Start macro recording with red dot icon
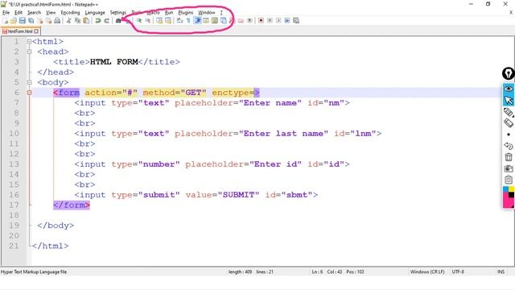The height and width of the screenshot is (290, 515). (x=261, y=20)
